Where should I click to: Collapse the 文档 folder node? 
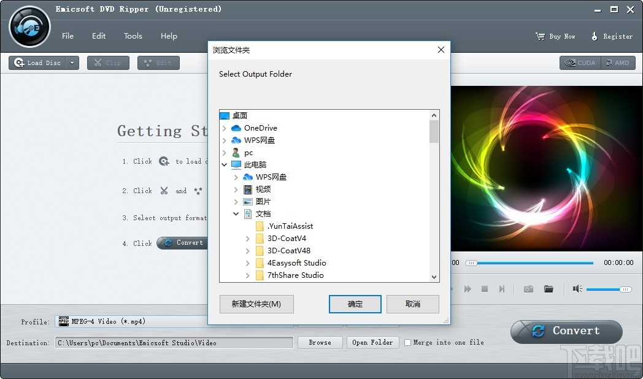point(236,213)
